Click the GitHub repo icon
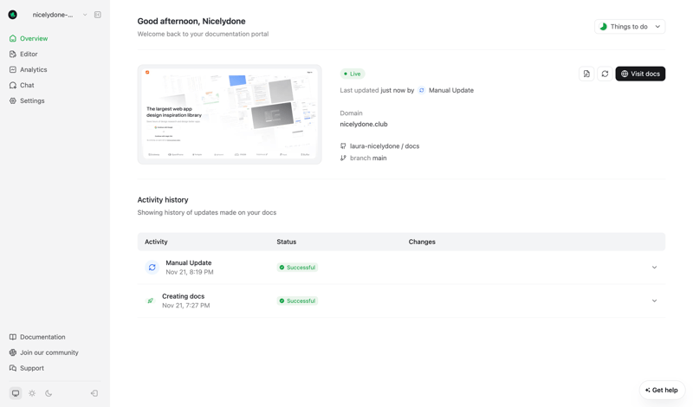 pos(343,145)
